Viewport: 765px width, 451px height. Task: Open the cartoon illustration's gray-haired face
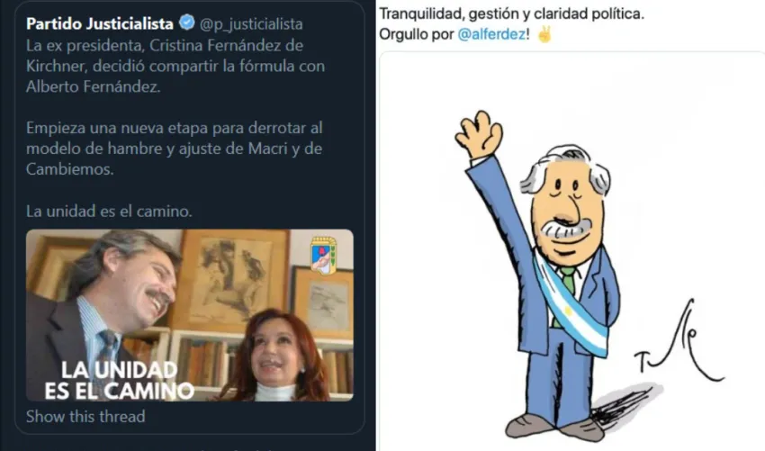tap(566, 205)
